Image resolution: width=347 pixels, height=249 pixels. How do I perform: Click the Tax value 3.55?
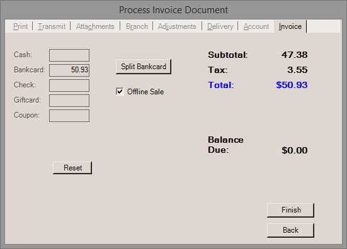point(297,70)
